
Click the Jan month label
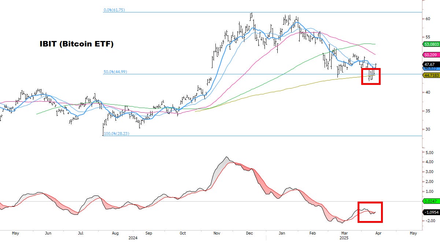[282, 233]
